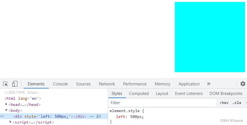Open the ellipsis actions for selected div

[2, 116]
